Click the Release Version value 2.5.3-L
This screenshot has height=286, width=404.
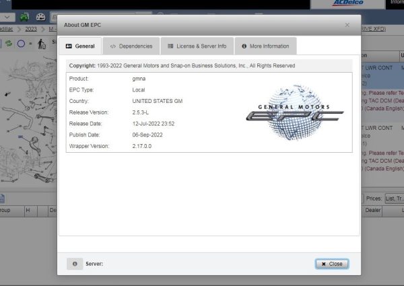click(141, 112)
